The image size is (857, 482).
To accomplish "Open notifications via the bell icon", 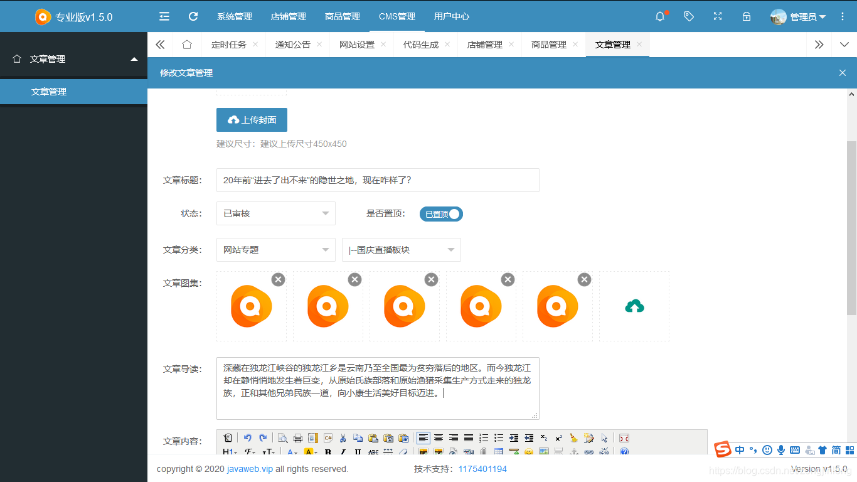I will tap(660, 16).
